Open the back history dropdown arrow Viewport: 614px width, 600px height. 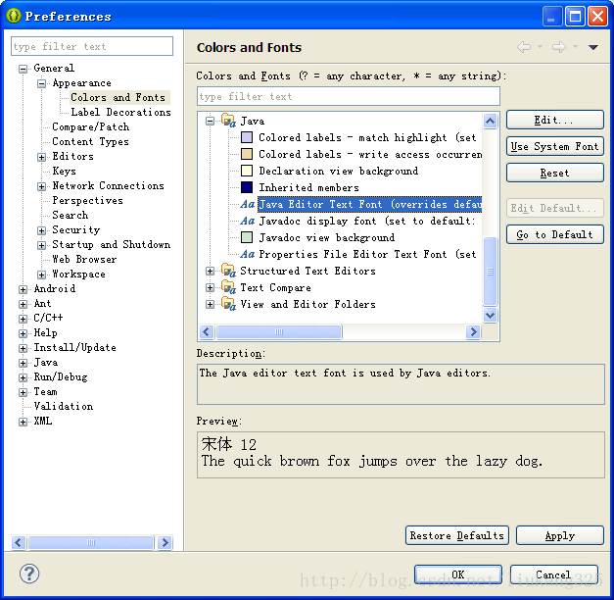click(540, 47)
